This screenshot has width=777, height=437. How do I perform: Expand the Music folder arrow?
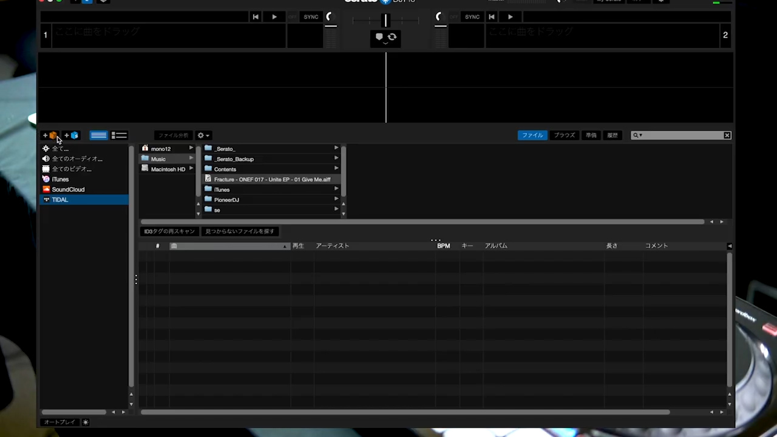tap(191, 158)
